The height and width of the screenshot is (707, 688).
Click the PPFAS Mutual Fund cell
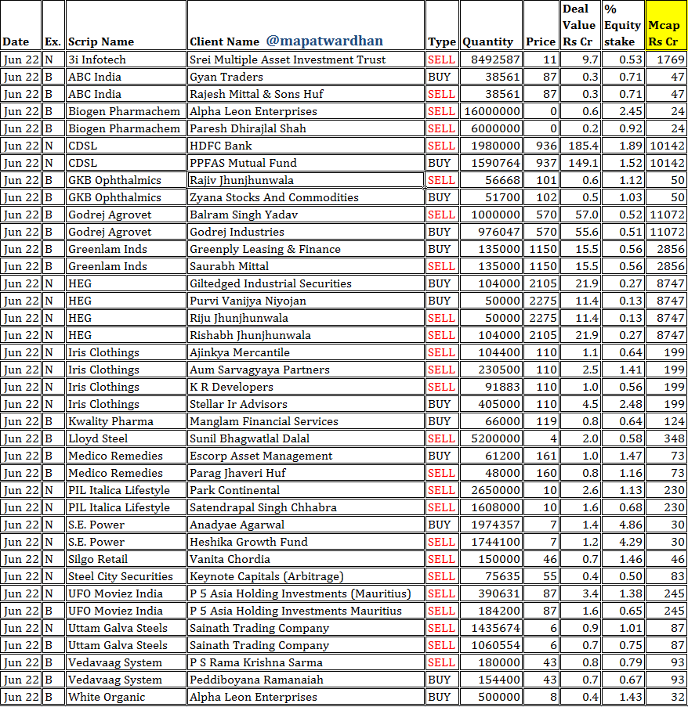pos(306,163)
